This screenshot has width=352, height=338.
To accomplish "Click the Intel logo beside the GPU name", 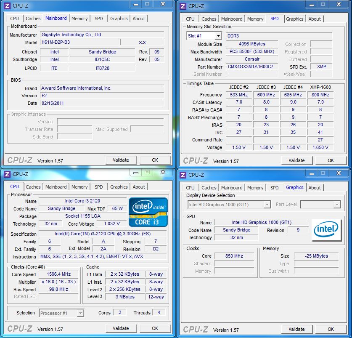I will click(x=327, y=230).
